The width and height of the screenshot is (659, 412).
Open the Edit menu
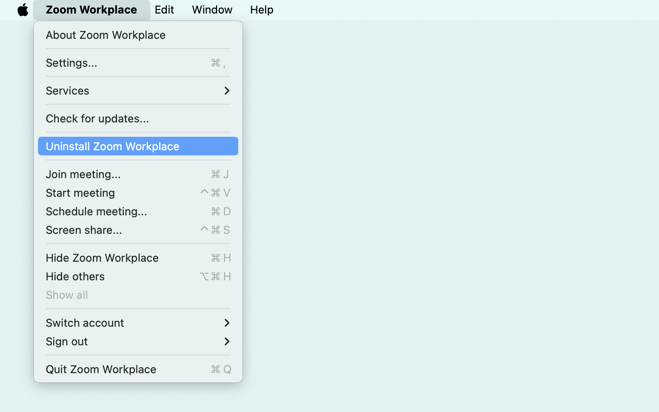coord(164,10)
